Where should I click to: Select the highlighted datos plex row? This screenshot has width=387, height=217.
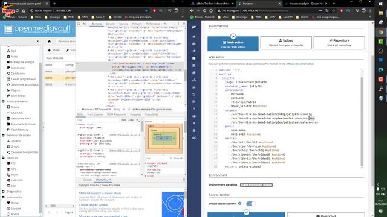pyautogui.click(x=60, y=78)
